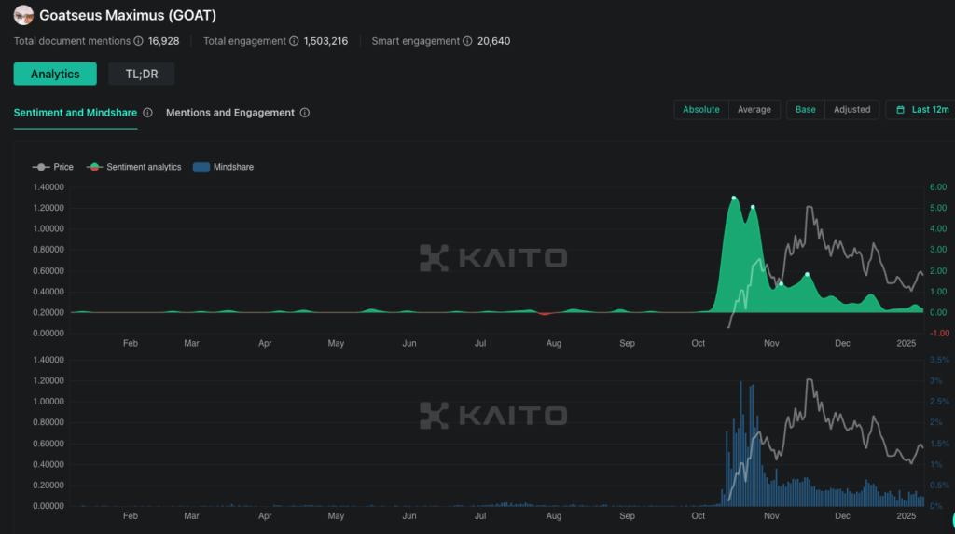Switch to Adjusted data option
Viewport: 955px width, 534px height.
[x=851, y=110]
